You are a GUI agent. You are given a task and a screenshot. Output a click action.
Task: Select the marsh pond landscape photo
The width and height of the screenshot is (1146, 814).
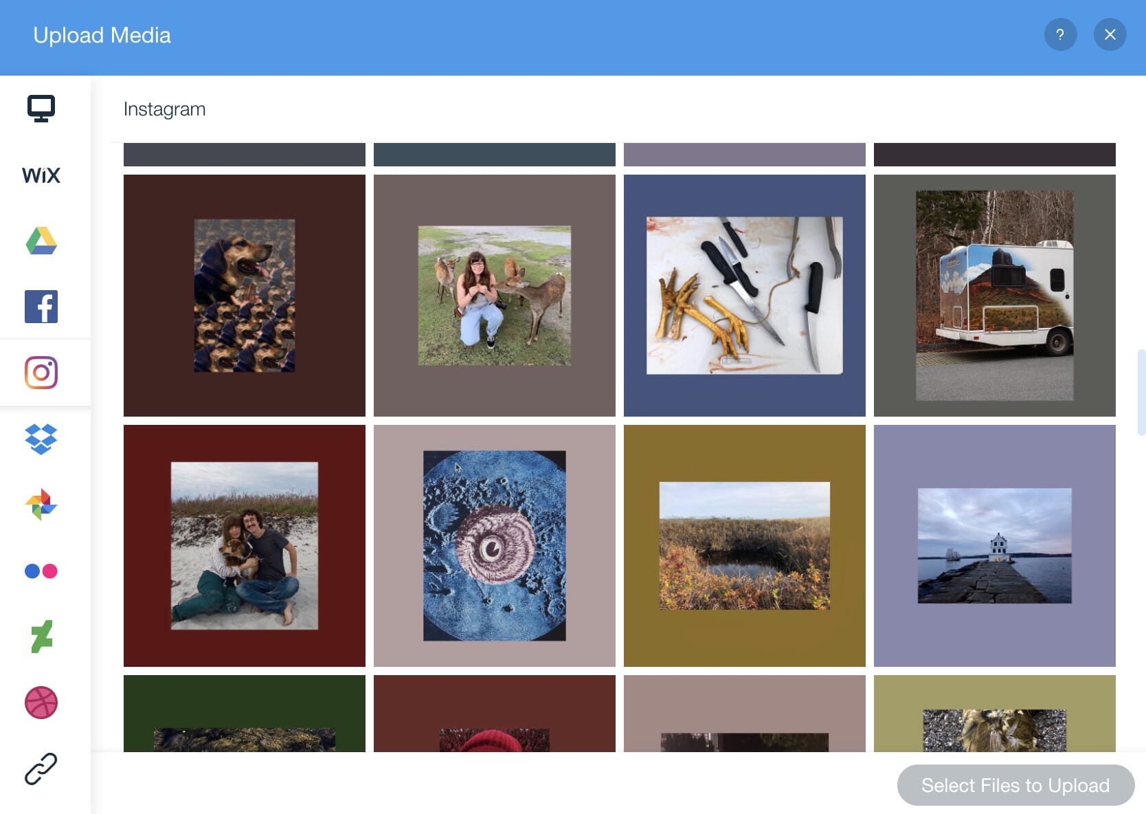tap(745, 546)
